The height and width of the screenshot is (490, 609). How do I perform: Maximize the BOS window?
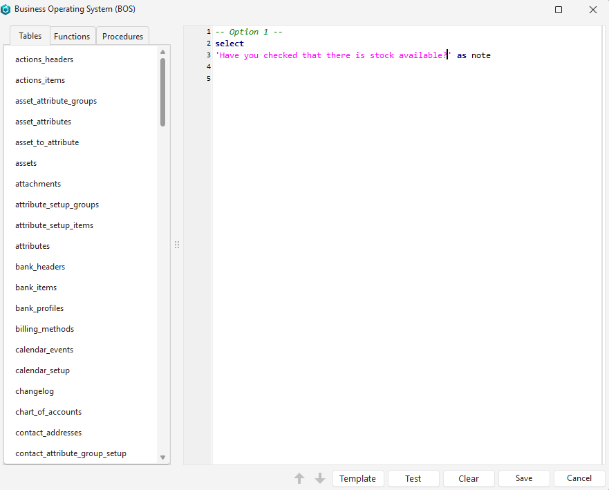(x=559, y=10)
